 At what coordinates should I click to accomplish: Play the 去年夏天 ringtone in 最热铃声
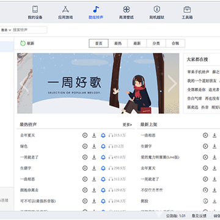85,135
